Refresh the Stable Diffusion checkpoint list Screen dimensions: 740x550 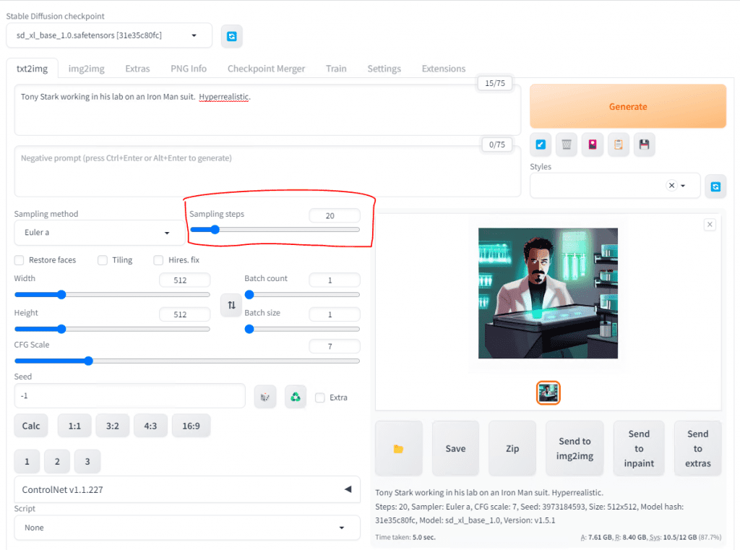[232, 36]
